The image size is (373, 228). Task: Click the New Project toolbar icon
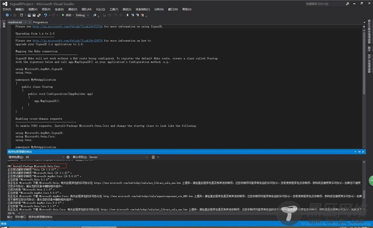pos(22,15)
